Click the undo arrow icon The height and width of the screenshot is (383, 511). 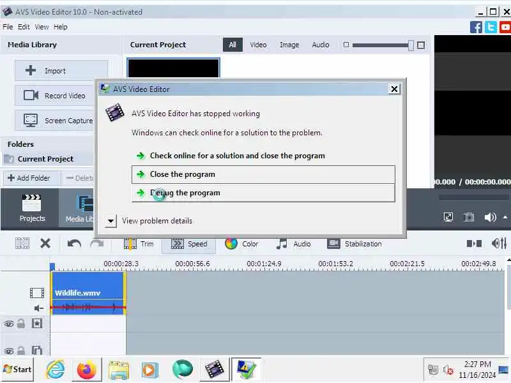tap(74, 244)
